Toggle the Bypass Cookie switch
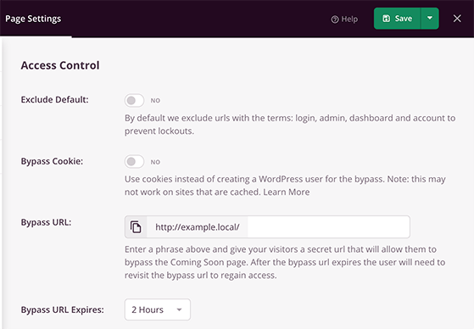474x329 pixels. [x=134, y=162]
